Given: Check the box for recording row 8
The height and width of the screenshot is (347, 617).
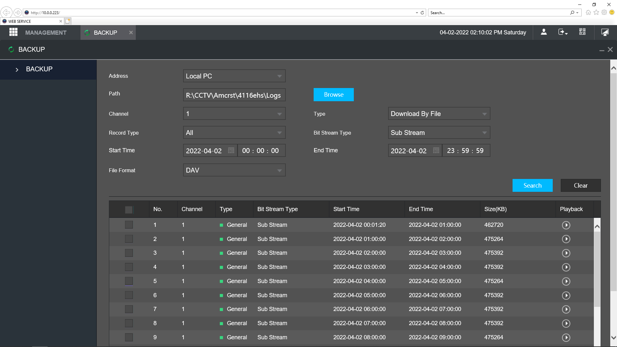Looking at the screenshot, I should click(x=129, y=323).
